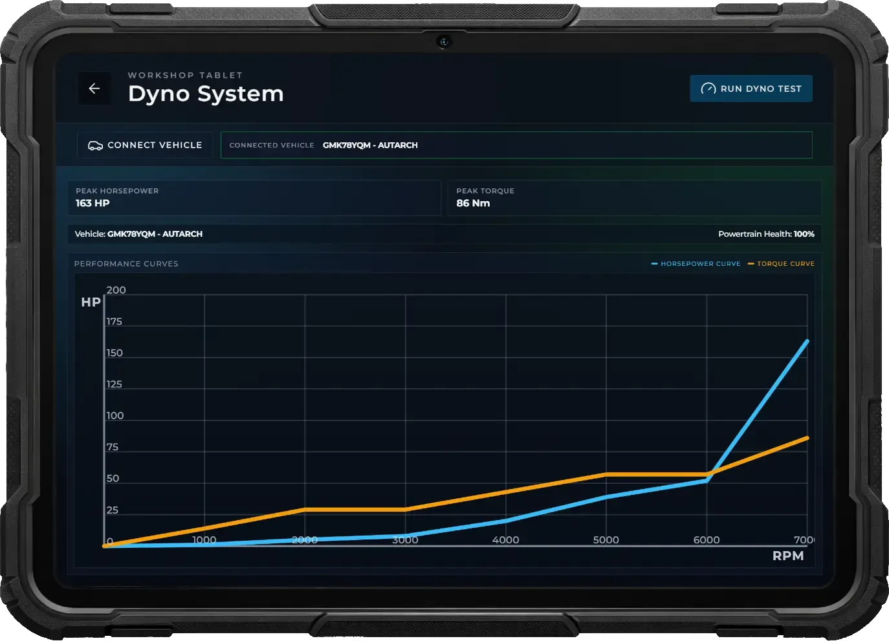Click the gauge icon on Run Dyno Test
The width and height of the screenshot is (889, 641).
pyautogui.click(x=707, y=89)
